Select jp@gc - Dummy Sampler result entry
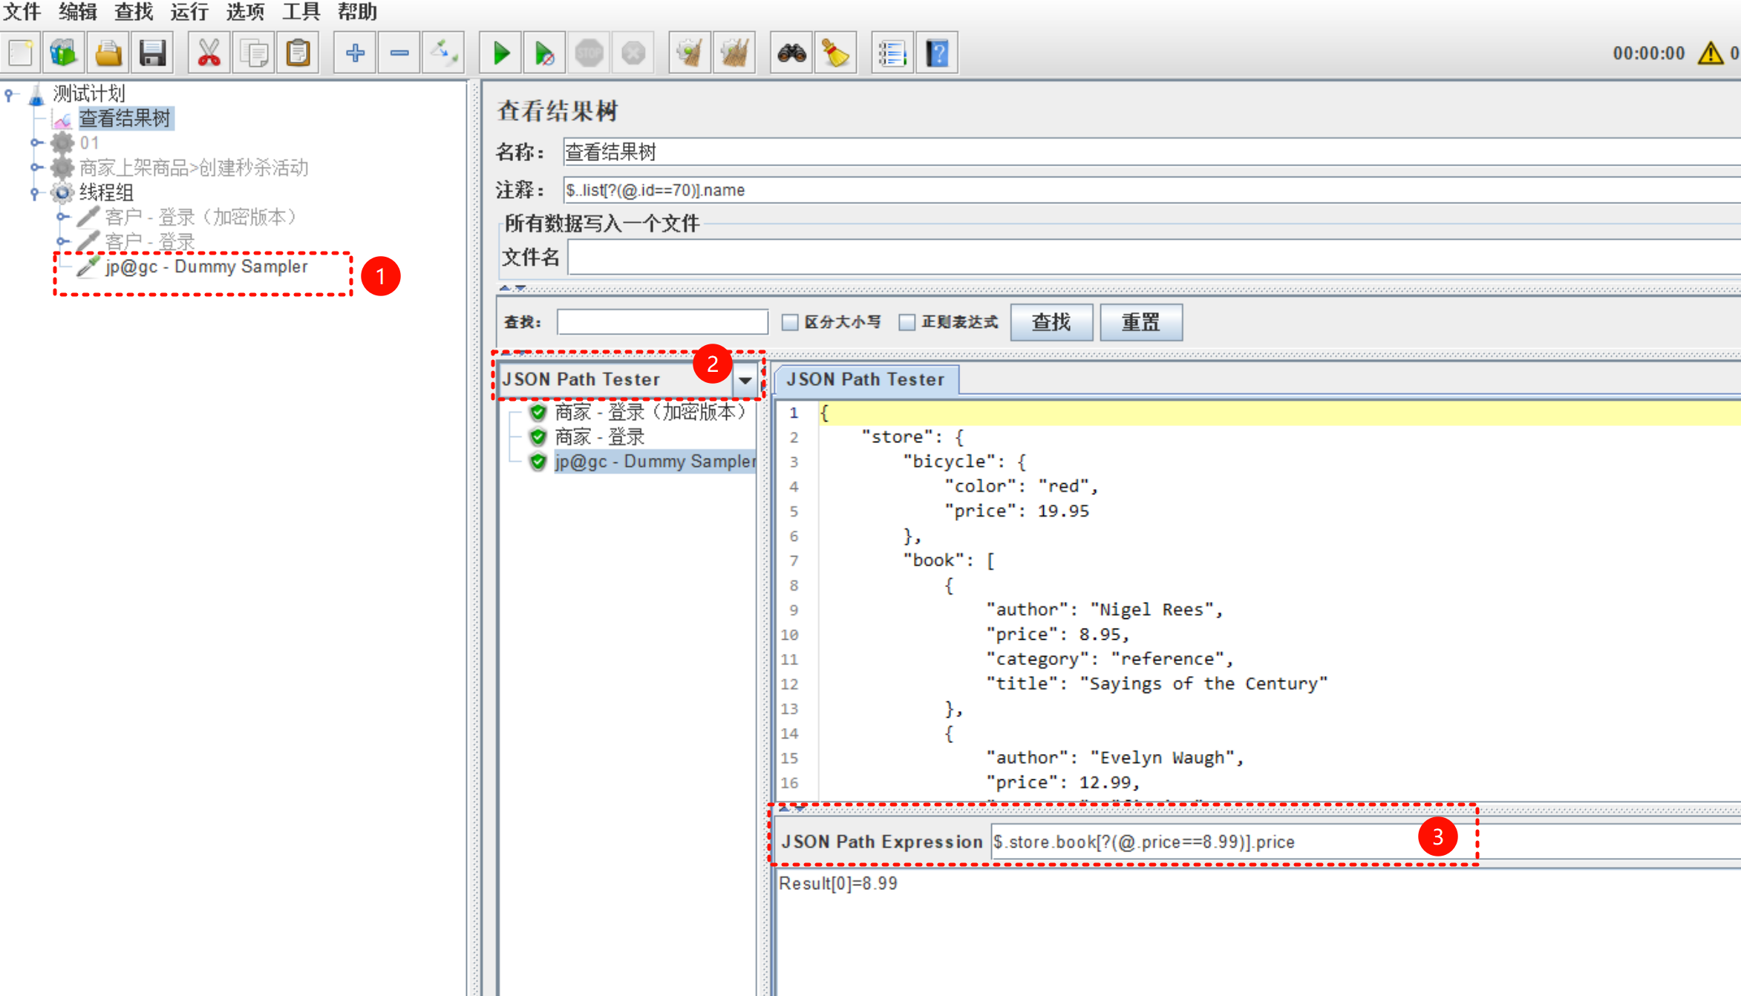Image resolution: width=1741 pixels, height=996 pixels. click(653, 462)
